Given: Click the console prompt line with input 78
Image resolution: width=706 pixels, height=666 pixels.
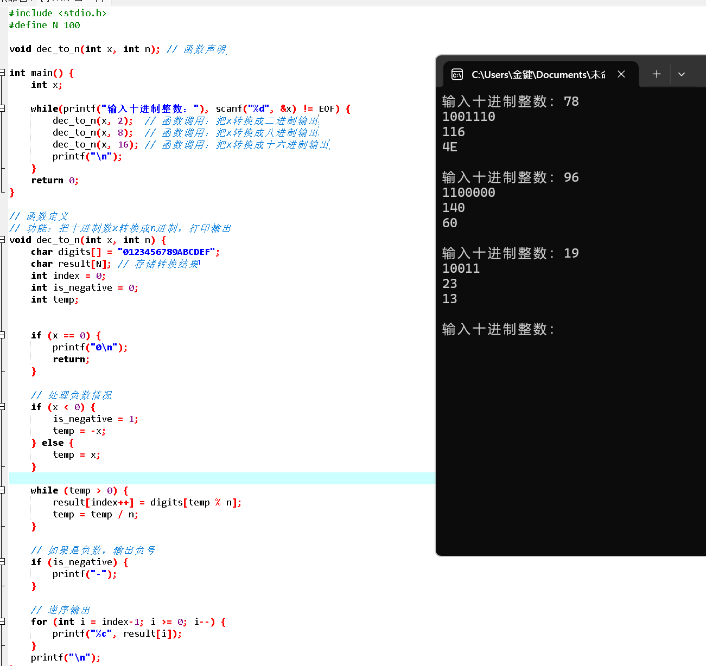Looking at the screenshot, I should tap(511, 101).
